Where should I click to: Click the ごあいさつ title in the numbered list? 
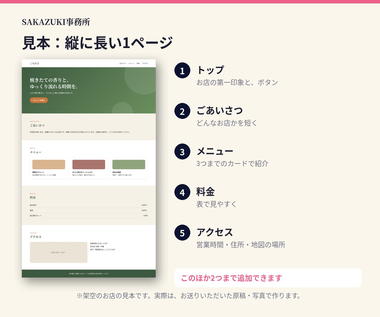pyautogui.click(x=220, y=110)
